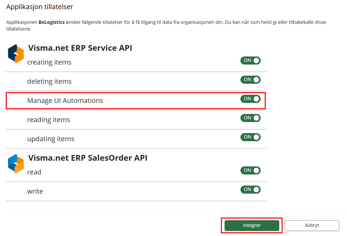Turn off the creating items toggle
This screenshot has width=347, height=236.
[x=250, y=61]
